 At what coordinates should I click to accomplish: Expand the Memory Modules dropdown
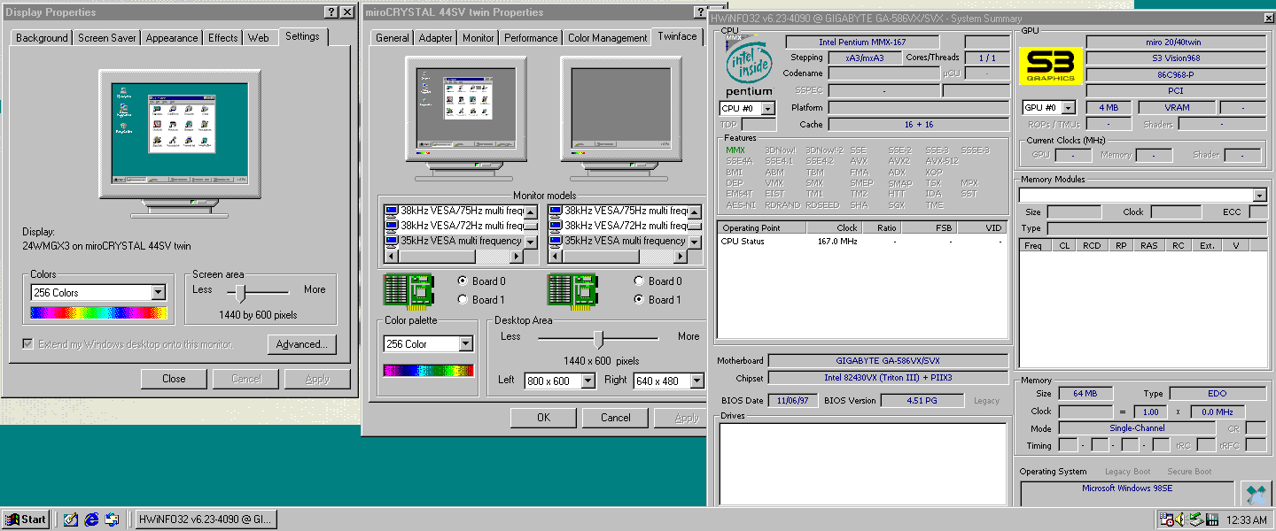pyautogui.click(x=1259, y=195)
